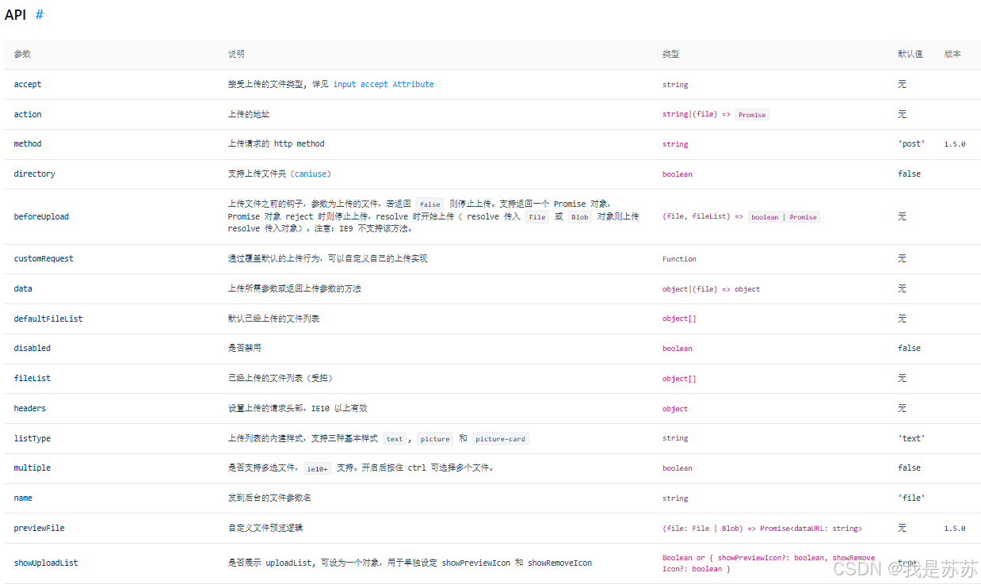Image resolution: width=981 pixels, height=584 pixels.
Task: Open the headers parameter link
Action: pyautogui.click(x=30, y=408)
